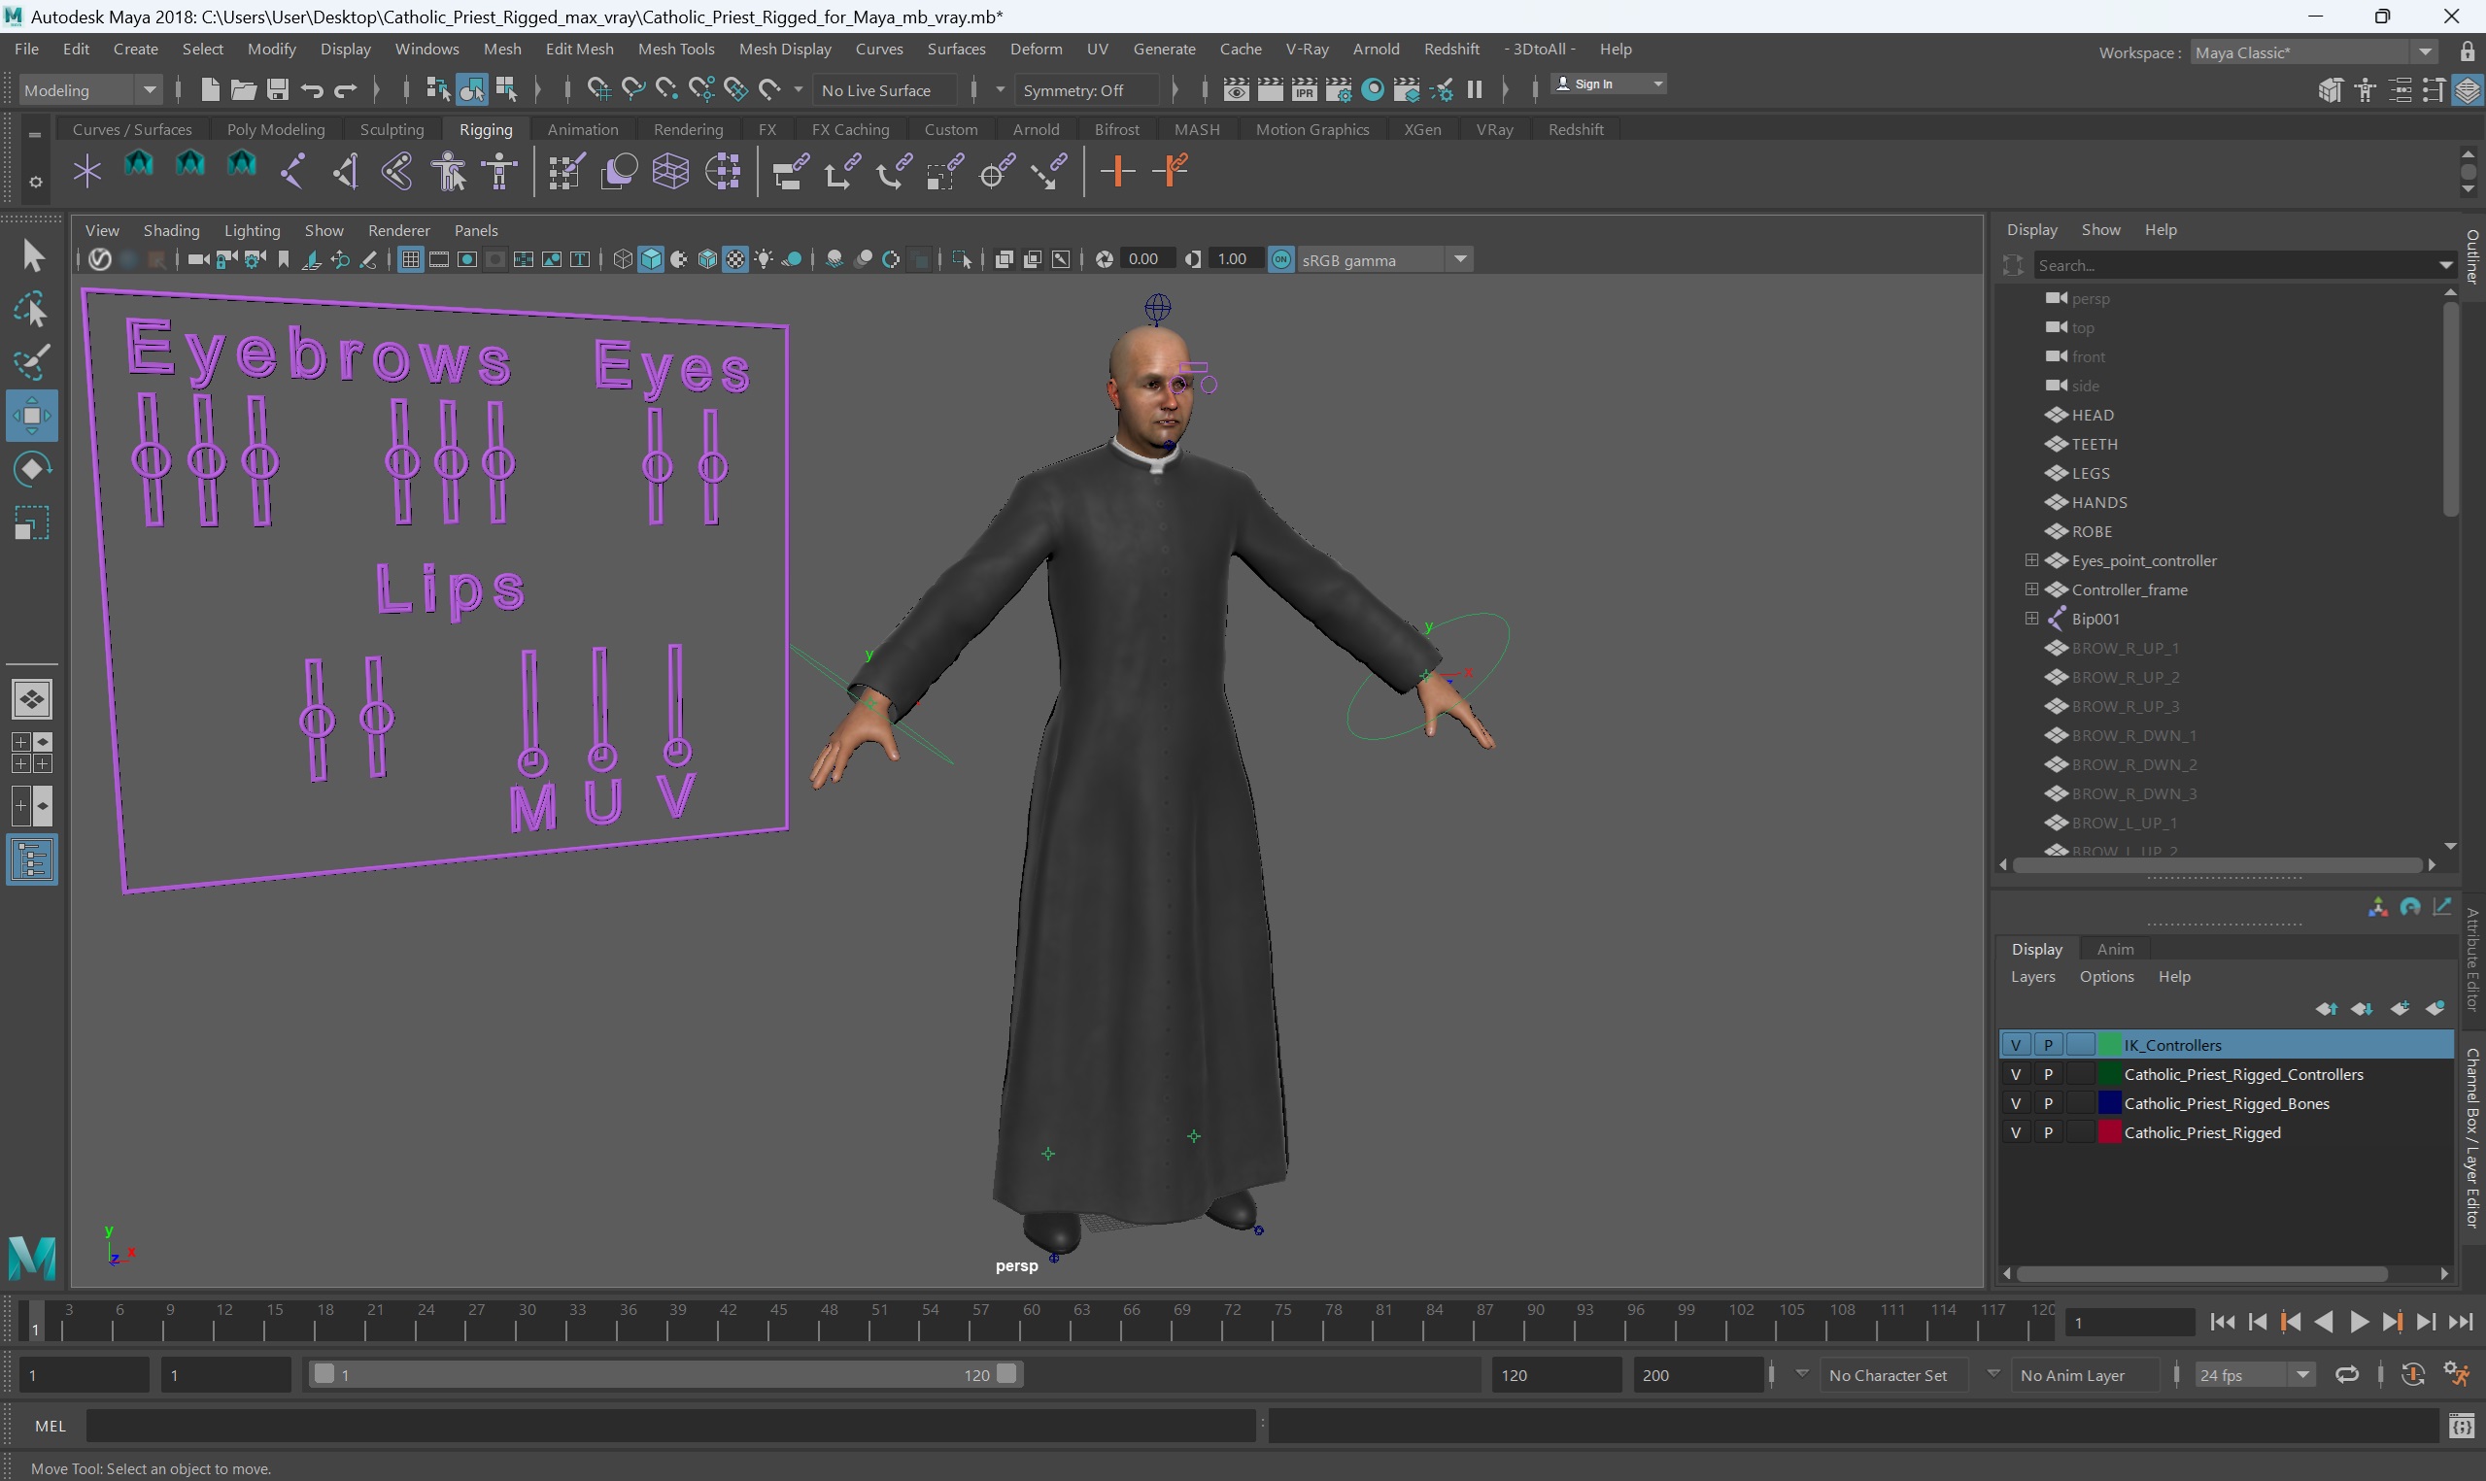Viewport: 2486px width, 1481px height.
Task: Click IK_Controllers layer green color swatch
Action: click(x=2109, y=1045)
